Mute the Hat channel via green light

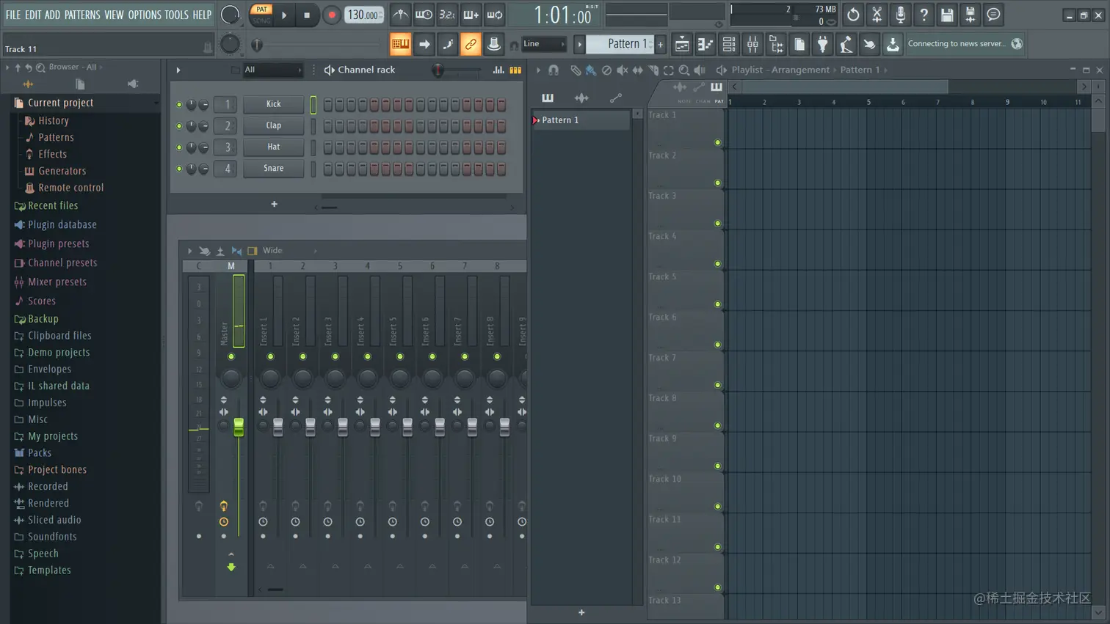tap(179, 147)
